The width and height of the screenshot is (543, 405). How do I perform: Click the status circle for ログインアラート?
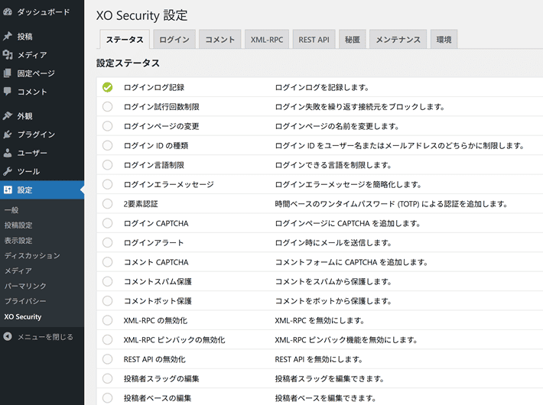107,243
